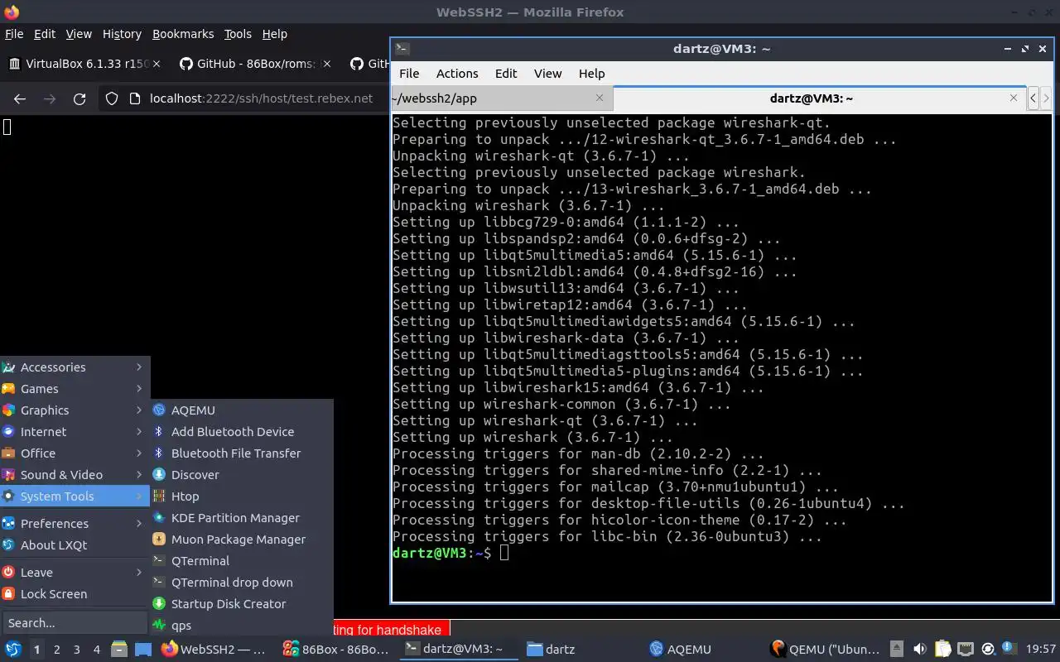This screenshot has height=662, width=1060.
Task: Expand the Office category
Action: (x=75, y=453)
